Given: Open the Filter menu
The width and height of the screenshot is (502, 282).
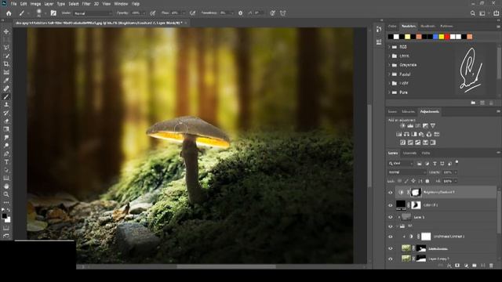Looking at the screenshot, I should coord(86,4).
